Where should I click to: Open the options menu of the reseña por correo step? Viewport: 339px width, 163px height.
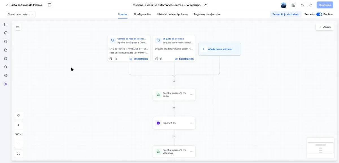191,95
